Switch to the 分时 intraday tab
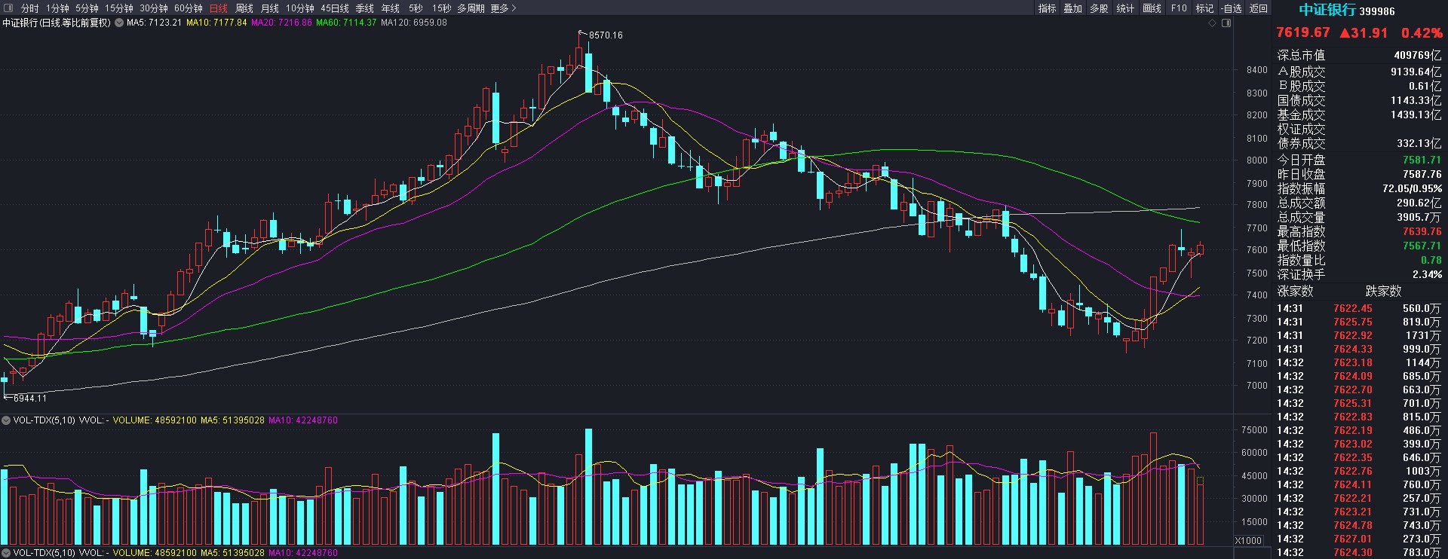 point(29,8)
